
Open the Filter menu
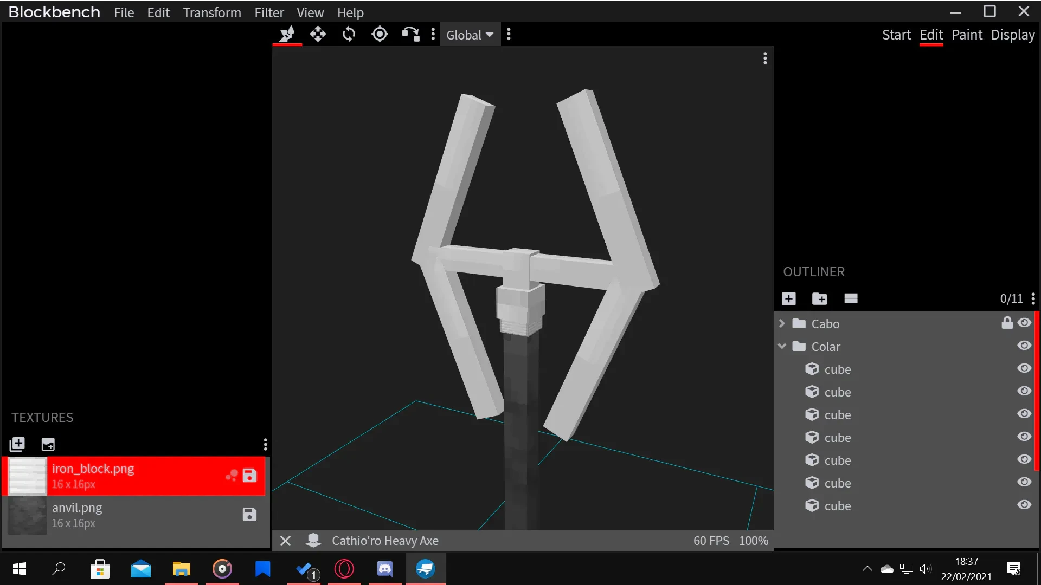pos(269,12)
